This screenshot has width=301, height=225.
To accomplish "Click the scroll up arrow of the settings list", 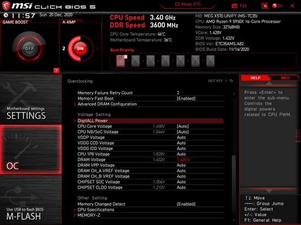I will click(x=233, y=94).
